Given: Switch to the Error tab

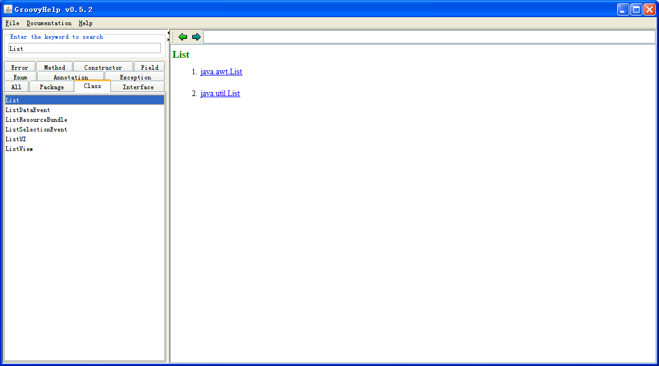Looking at the screenshot, I should point(20,67).
